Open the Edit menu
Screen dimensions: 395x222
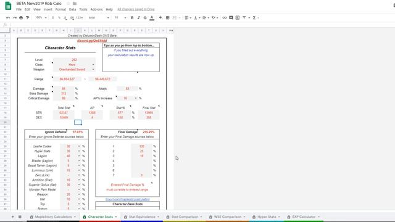(x=27, y=9)
